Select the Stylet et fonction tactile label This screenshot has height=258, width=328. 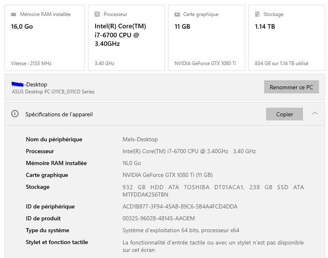pos(57,242)
